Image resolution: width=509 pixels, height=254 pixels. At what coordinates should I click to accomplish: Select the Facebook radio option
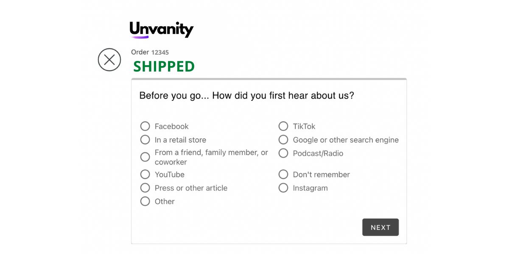tap(145, 126)
